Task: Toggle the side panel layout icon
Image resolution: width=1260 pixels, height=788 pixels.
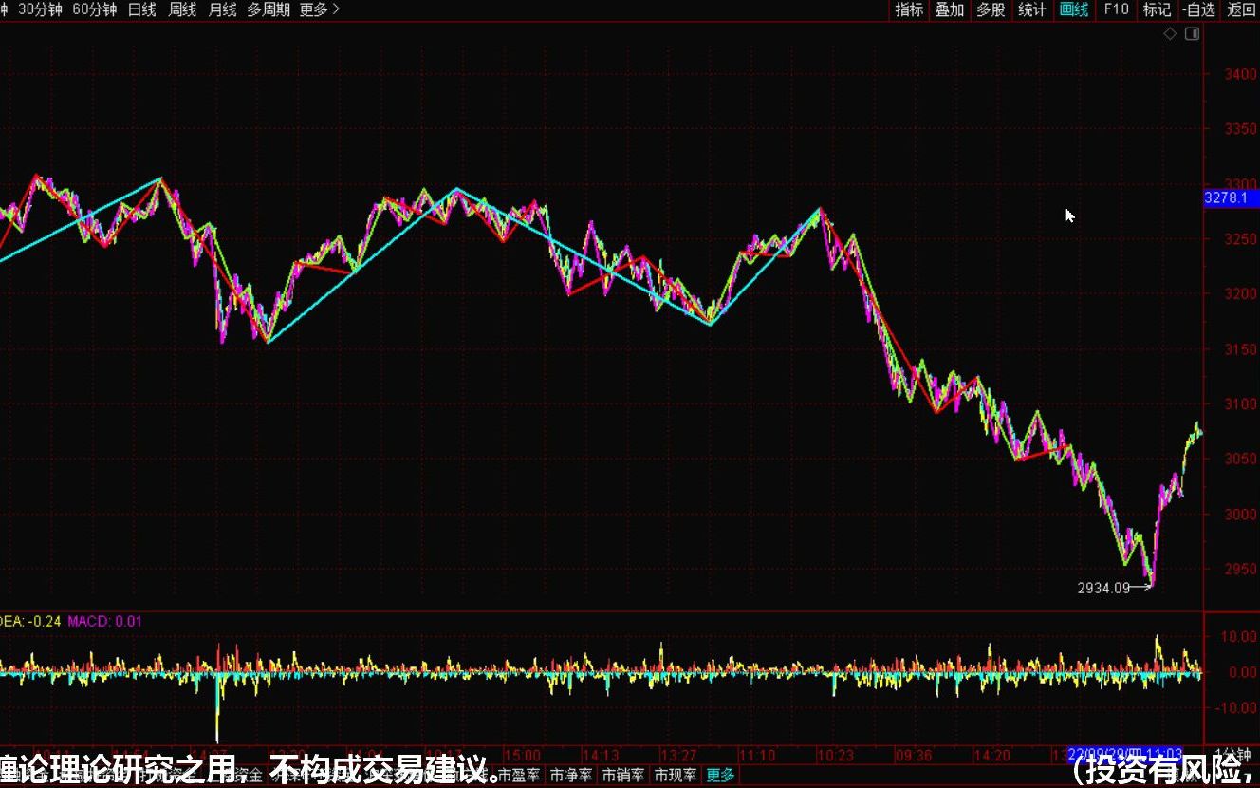Action: pos(1193,33)
